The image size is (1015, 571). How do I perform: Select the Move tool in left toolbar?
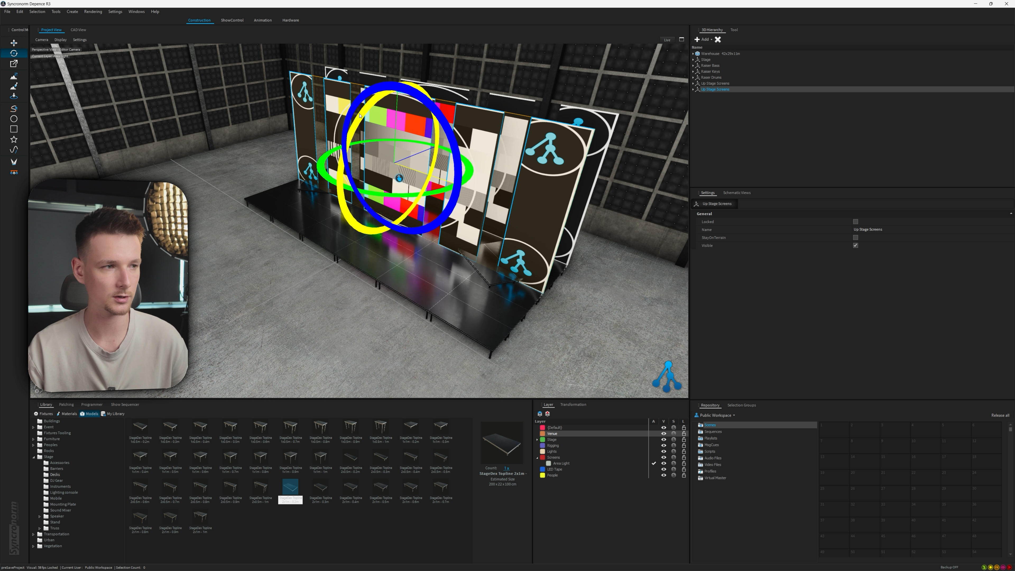point(14,43)
